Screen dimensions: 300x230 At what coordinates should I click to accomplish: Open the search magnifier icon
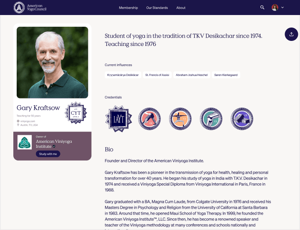[x=262, y=8]
